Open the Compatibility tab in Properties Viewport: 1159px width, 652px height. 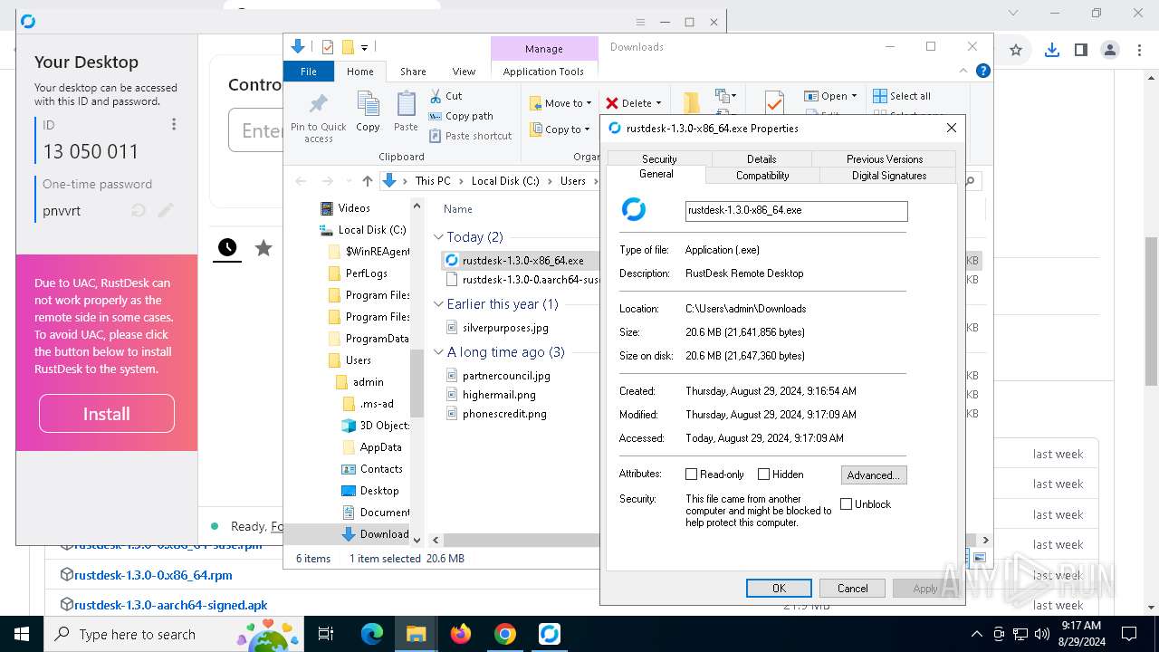point(762,176)
